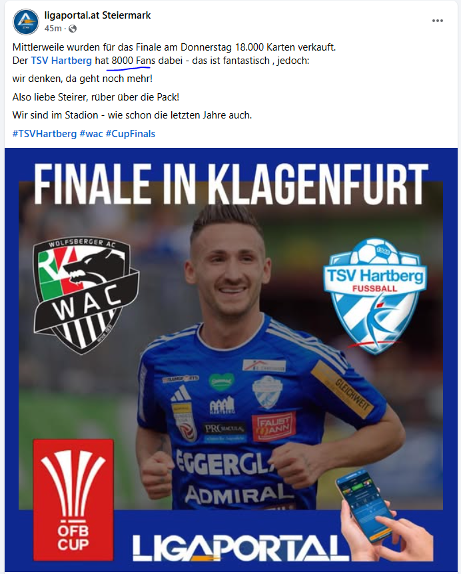Open the TSV Hartberg tagged page link

pyautogui.click(x=61, y=61)
